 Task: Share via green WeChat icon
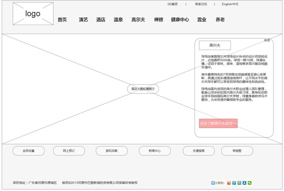249,183
